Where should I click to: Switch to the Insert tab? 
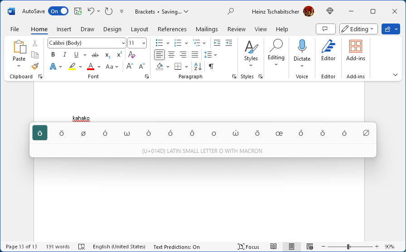64,29
